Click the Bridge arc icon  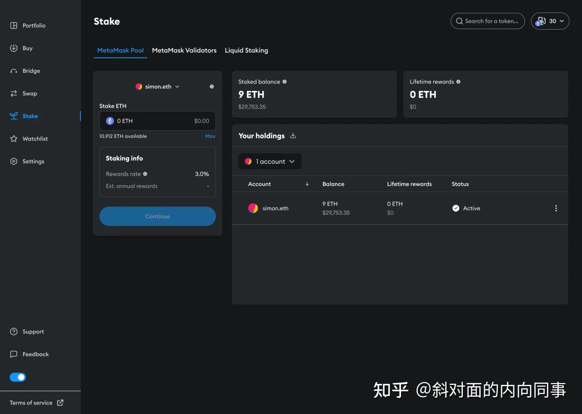14,71
